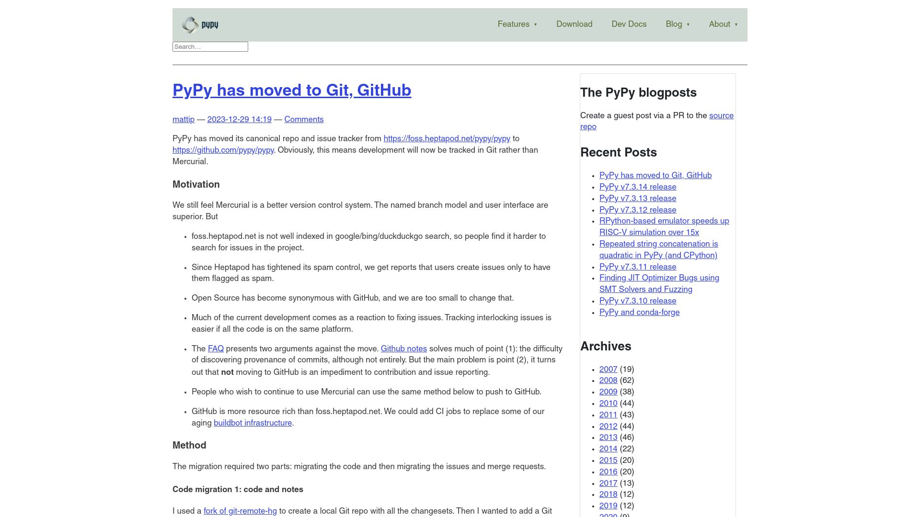This screenshot has height=517, width=920.
Task: Open the Github notes link
Action: coord(403,349)
